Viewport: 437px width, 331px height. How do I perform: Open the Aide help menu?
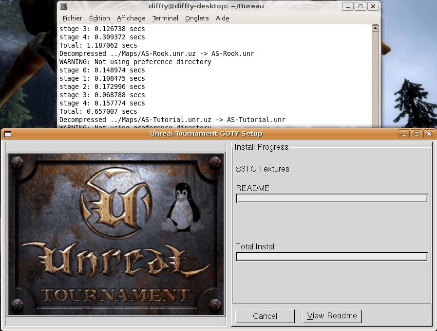coord(223,18)
